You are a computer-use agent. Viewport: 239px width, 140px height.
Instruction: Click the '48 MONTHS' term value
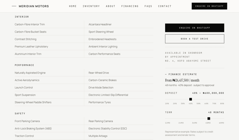[x=216, y=112]
